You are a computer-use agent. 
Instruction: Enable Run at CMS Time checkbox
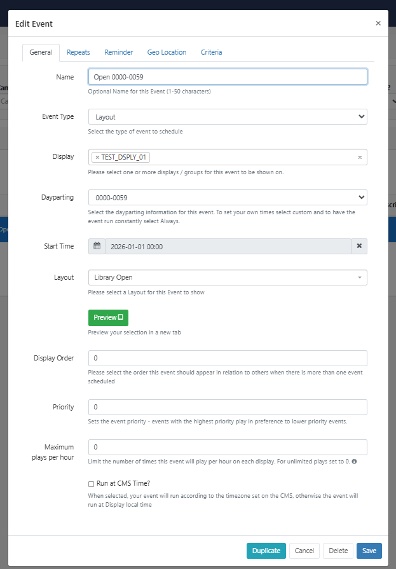pyautogui.click(x=92, y=484)
